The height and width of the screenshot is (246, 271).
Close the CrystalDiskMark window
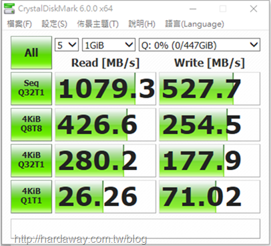tap(254, 9)
